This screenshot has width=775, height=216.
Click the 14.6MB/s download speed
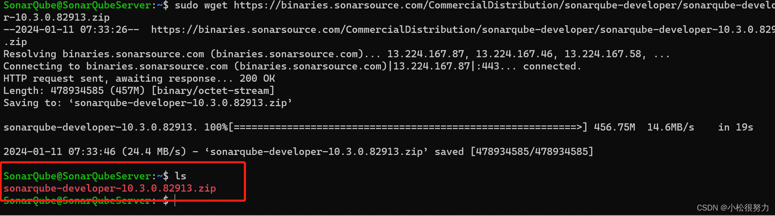(670, 128)
